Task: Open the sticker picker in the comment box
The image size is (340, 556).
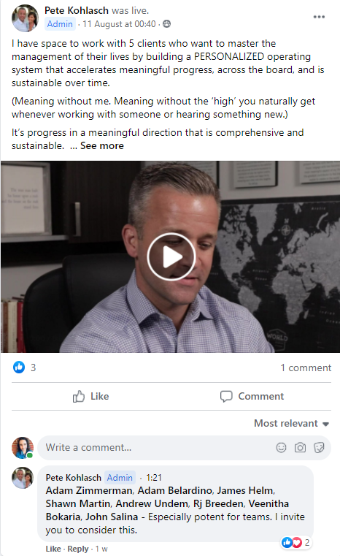Action: (x=319, y=447)
